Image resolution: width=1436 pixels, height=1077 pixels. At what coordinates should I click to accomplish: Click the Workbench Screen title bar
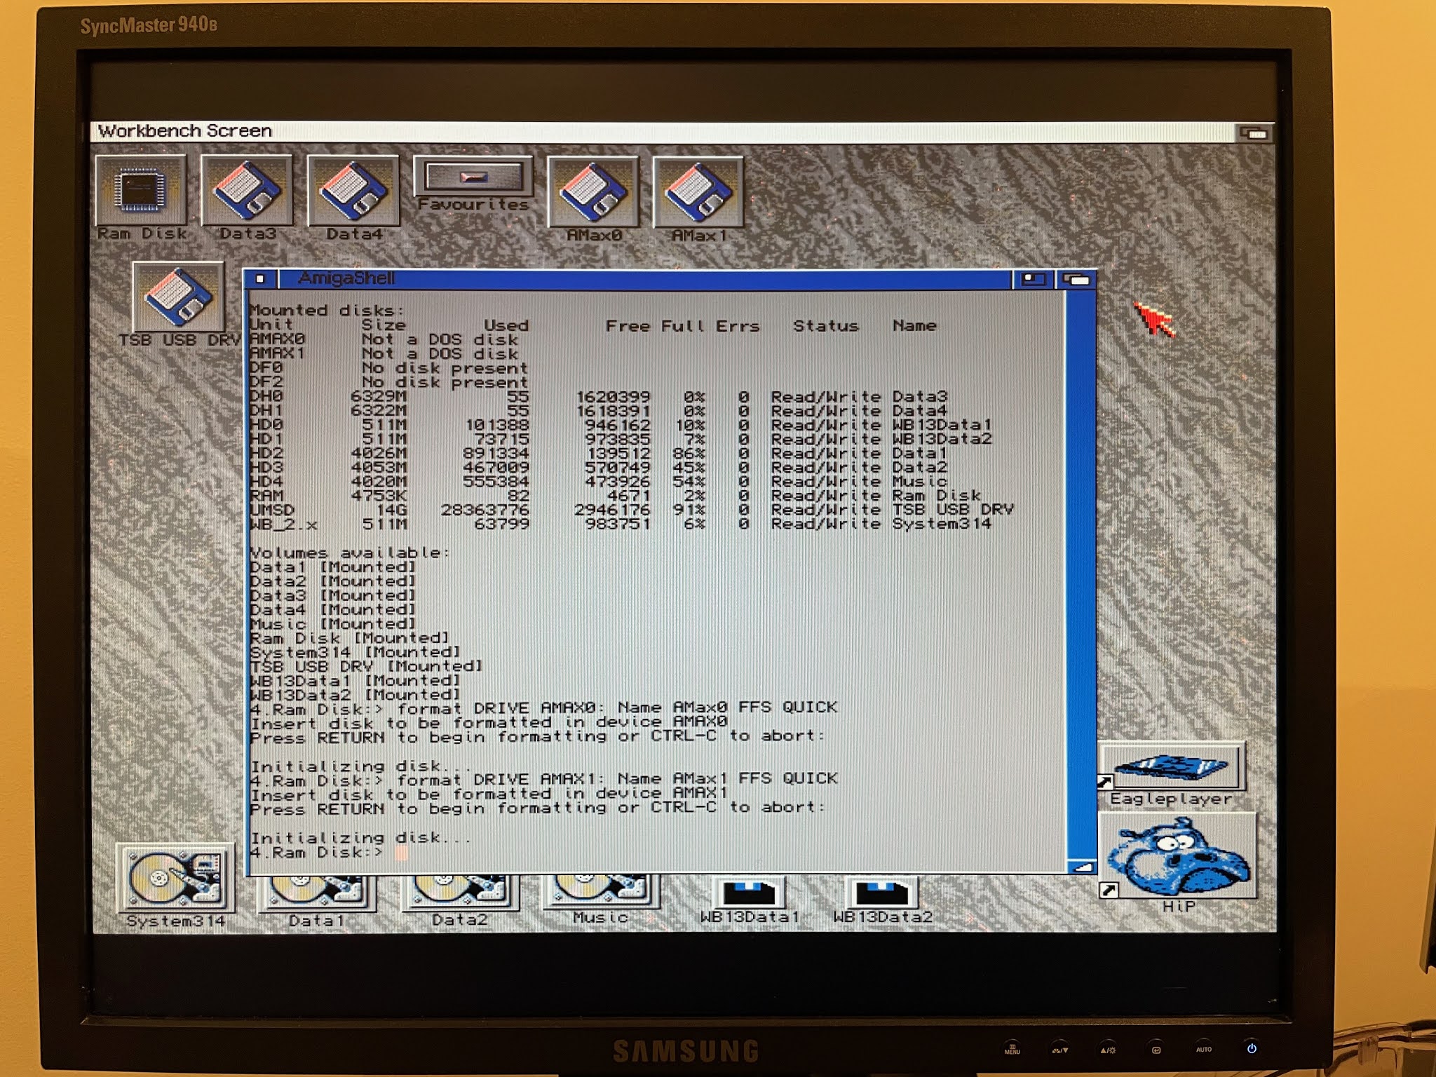631,131
